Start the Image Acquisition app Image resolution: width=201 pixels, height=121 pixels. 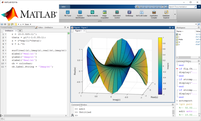[104, 13]
